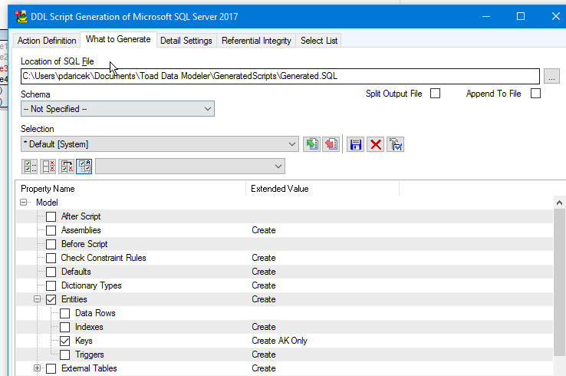Click the 'Create' value in Defaults row

coord(264,272)
